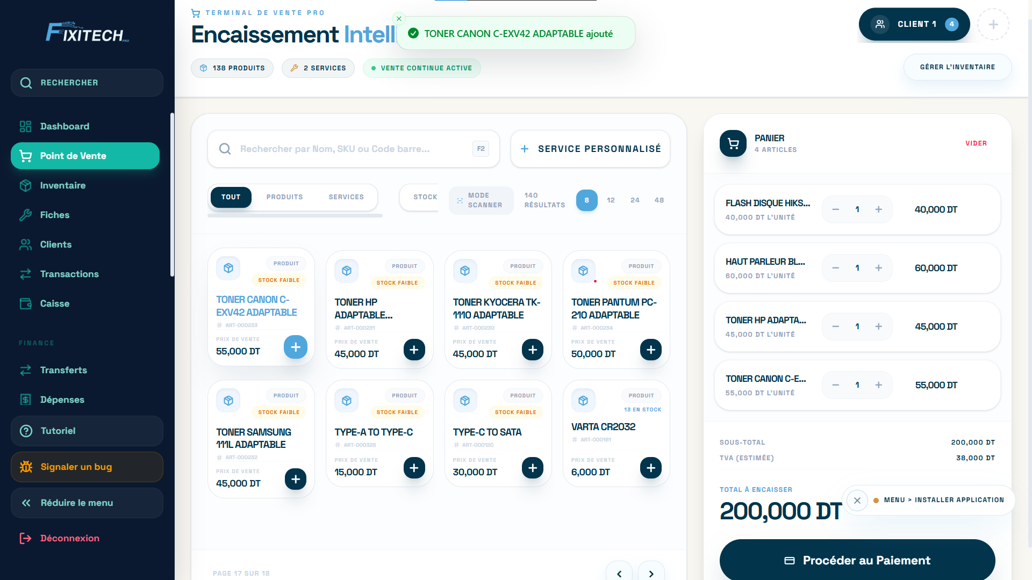Switch to the Produits tab
Viewport: 1032px width, 580px height.
click(284, 197)
